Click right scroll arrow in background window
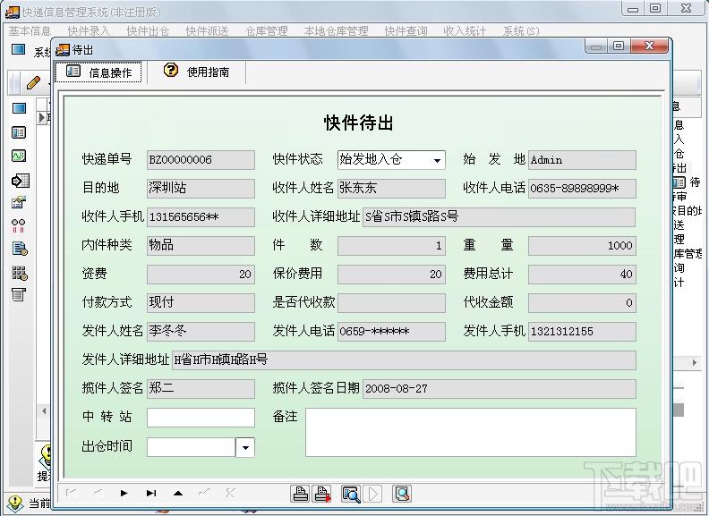The width and height of the screenshot is (709, 516). click(695, 362)
